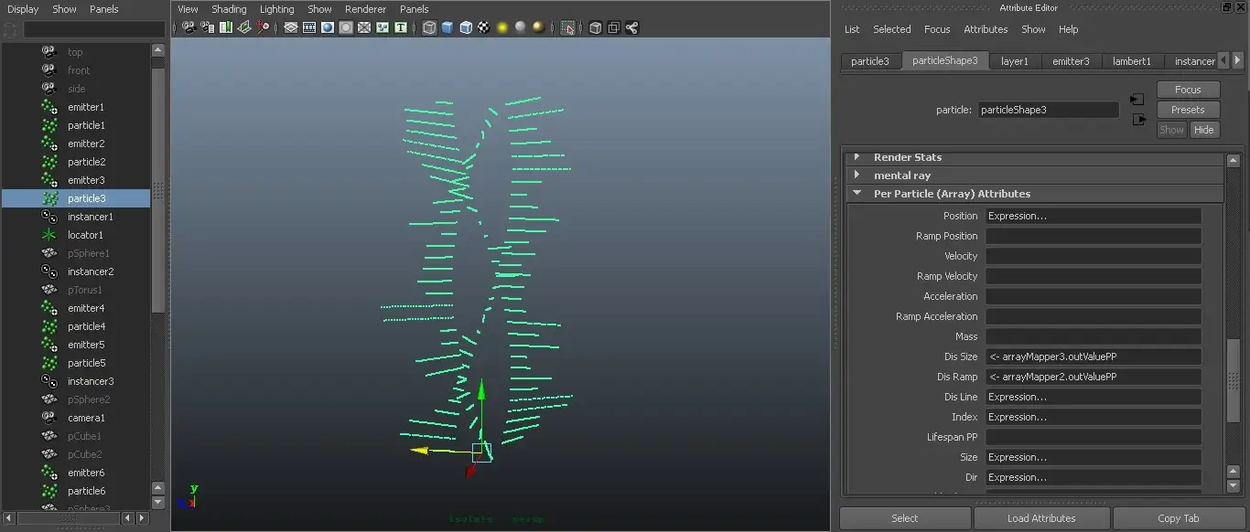This screenshot has width=1250, height=532.
Task: Toggle the Safe Action icon
Action: point(383,27)
